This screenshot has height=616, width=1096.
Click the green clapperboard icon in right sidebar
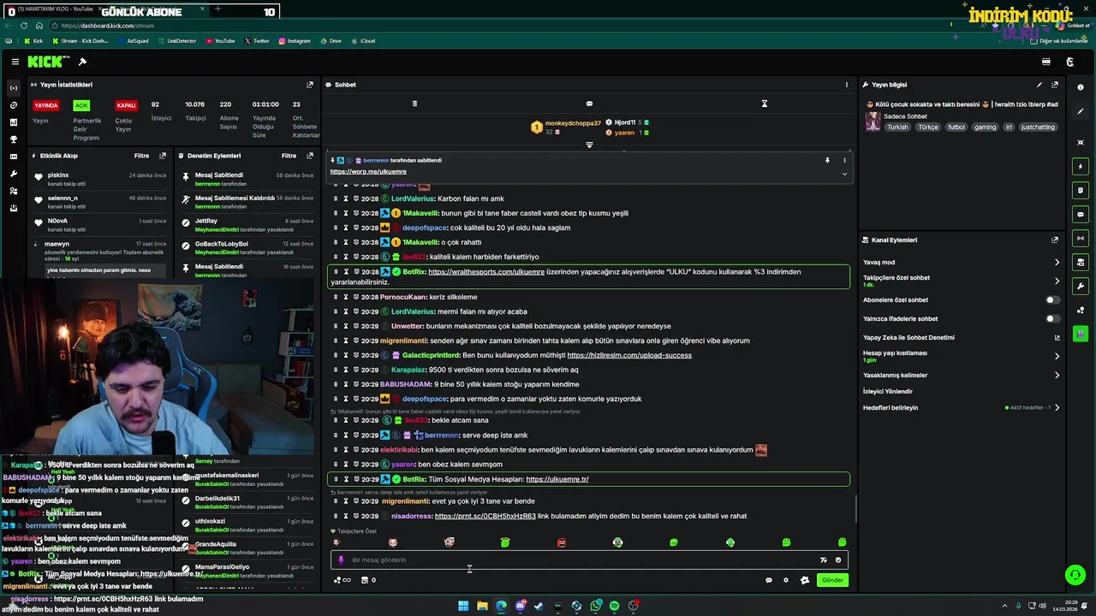(x=1081, y=334)
